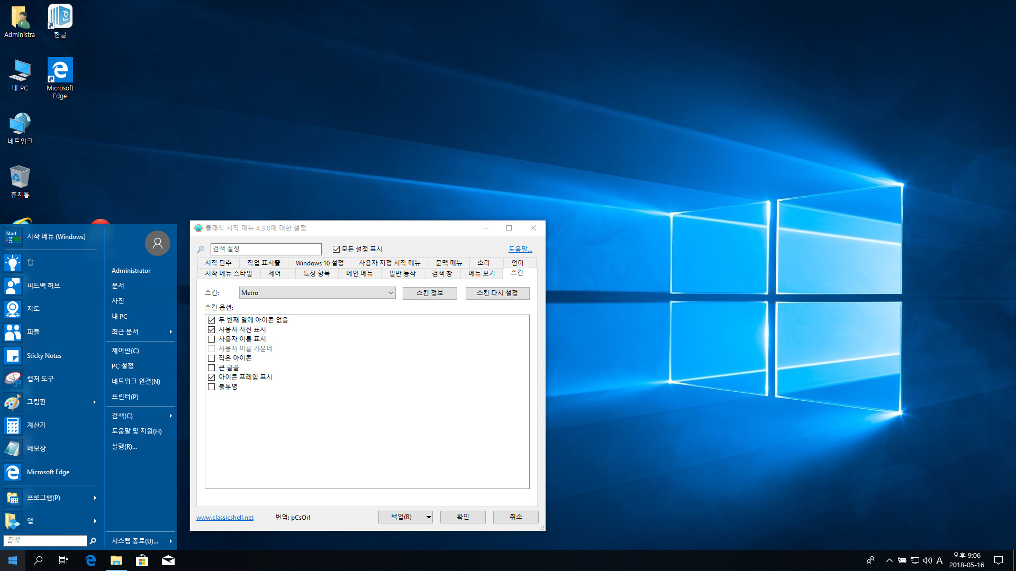Image resolution: width=1016 pixels, height=571 pixels.
Task: Click the 팁 icon in start menu
Action: coord(13,262)
